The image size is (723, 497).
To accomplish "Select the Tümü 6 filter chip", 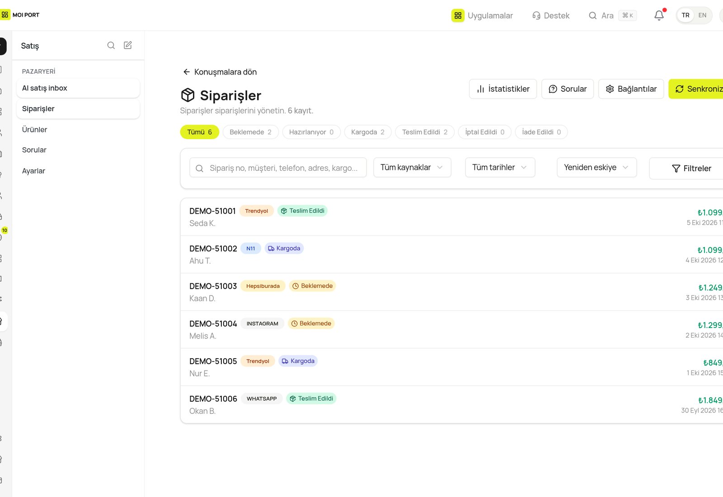I will click(x=199, y=132).
